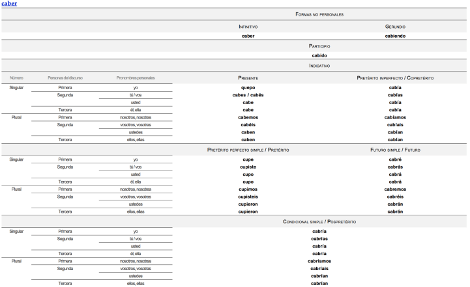Image resolution: width=470 pixels, height=287 pixels.
Task: Click the "Futuro simple / Futuro" heading
Action: [395, 150]
